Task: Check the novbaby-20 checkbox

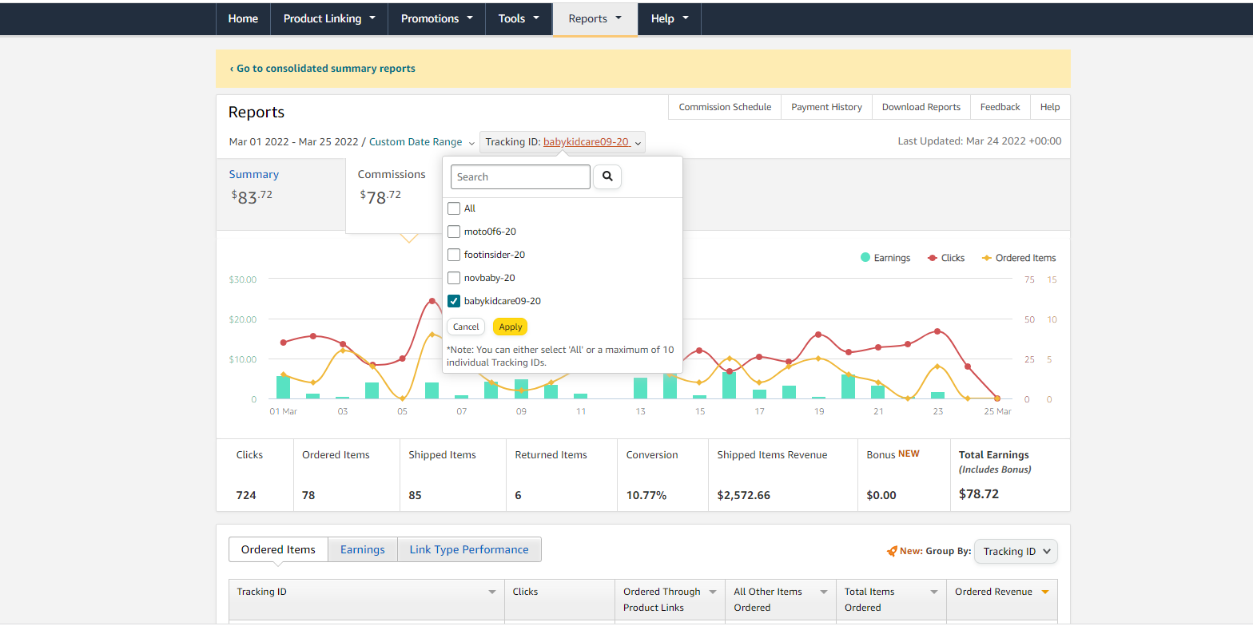Action: 454,278
